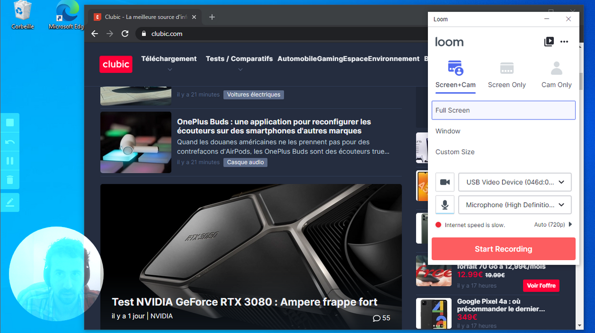Close the Clubic browser tab
Screen dimensions: 595x333
coord(194,17)
